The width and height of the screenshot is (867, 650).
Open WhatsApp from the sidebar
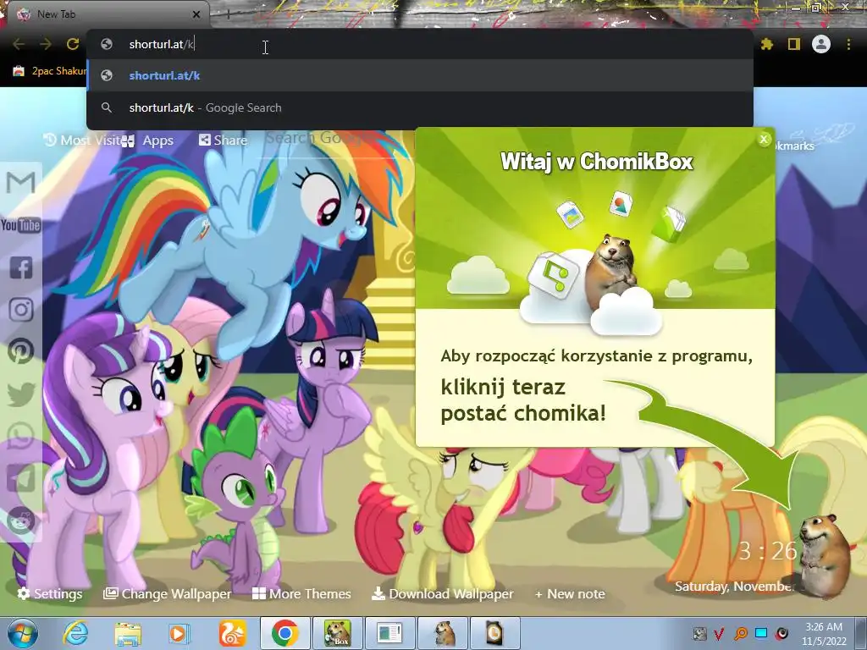click(21, 436)
